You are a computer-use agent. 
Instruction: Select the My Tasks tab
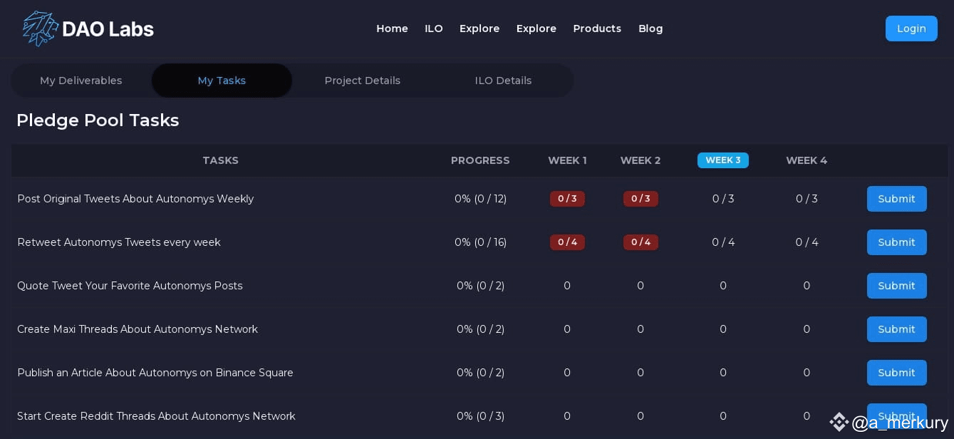click(222, 81)
